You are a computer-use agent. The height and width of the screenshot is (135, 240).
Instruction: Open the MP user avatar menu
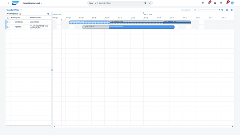232,3
